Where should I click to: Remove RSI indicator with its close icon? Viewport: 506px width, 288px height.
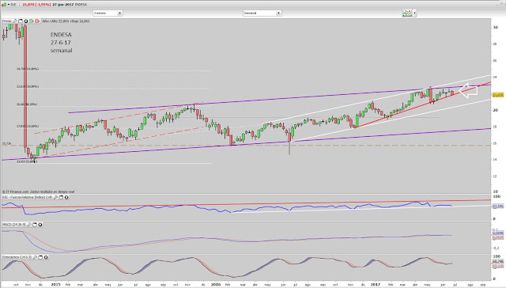pos(66,197)
